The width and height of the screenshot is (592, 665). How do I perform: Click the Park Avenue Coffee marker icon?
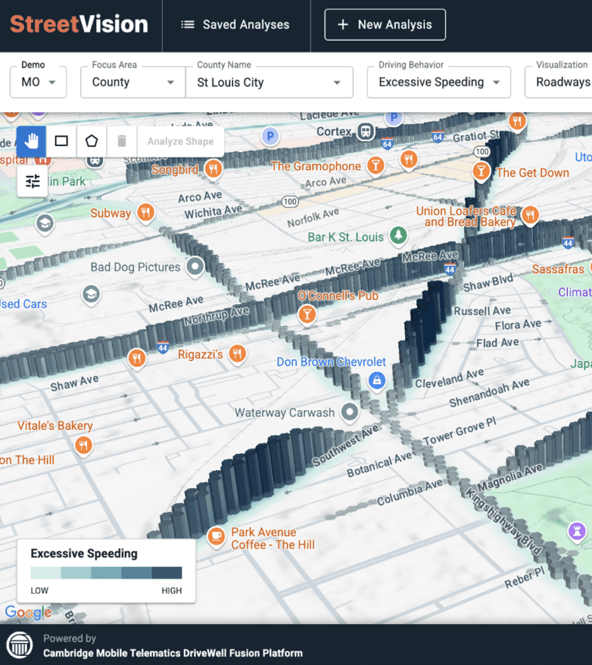click(216, 537)
